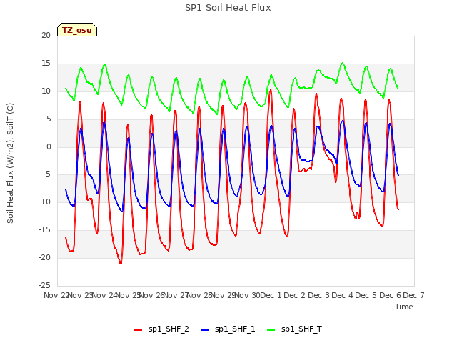Viewport: 457px width, 343px height.
Task: Click the chart title SP1 Soil Heat Flux
Action: point(228,8)
